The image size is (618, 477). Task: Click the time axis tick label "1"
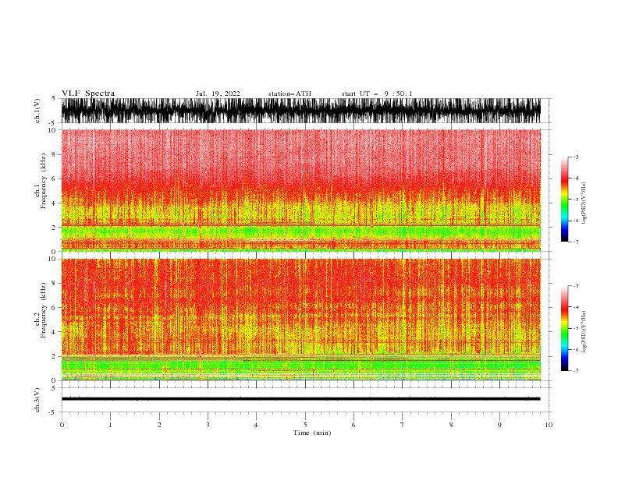110,425
